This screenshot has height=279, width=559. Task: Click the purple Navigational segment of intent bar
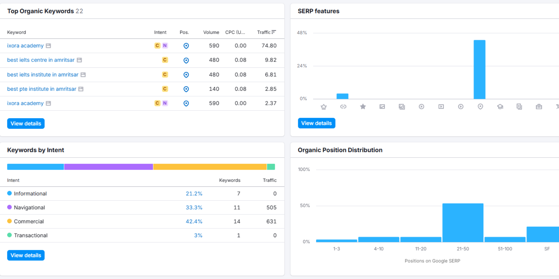pyautogui.click(x=108, y=167)
